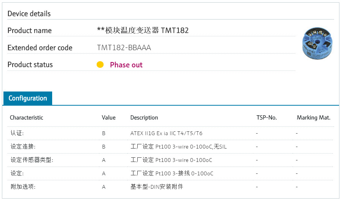Screen dimensions: 341x201
Task: Click the Description column header
Action: (144, 118)
